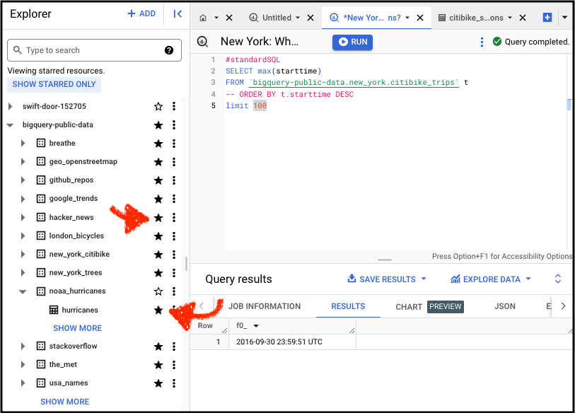This screenshot has height=413, width=575.
Task: Click Show Starred Only
Action: (54, 84)
